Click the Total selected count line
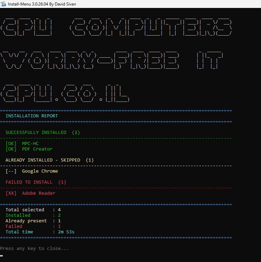 coord(33,210)
